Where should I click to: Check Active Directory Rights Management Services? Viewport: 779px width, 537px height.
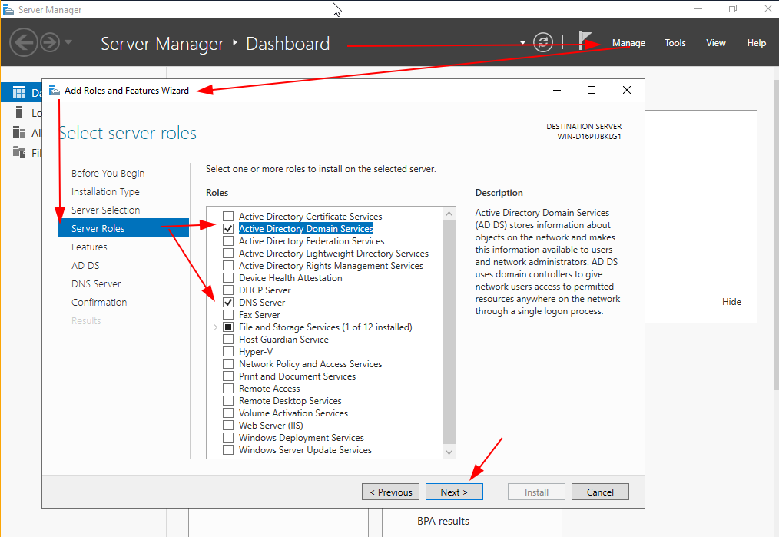pyautogui.click(x=228, y=266)
